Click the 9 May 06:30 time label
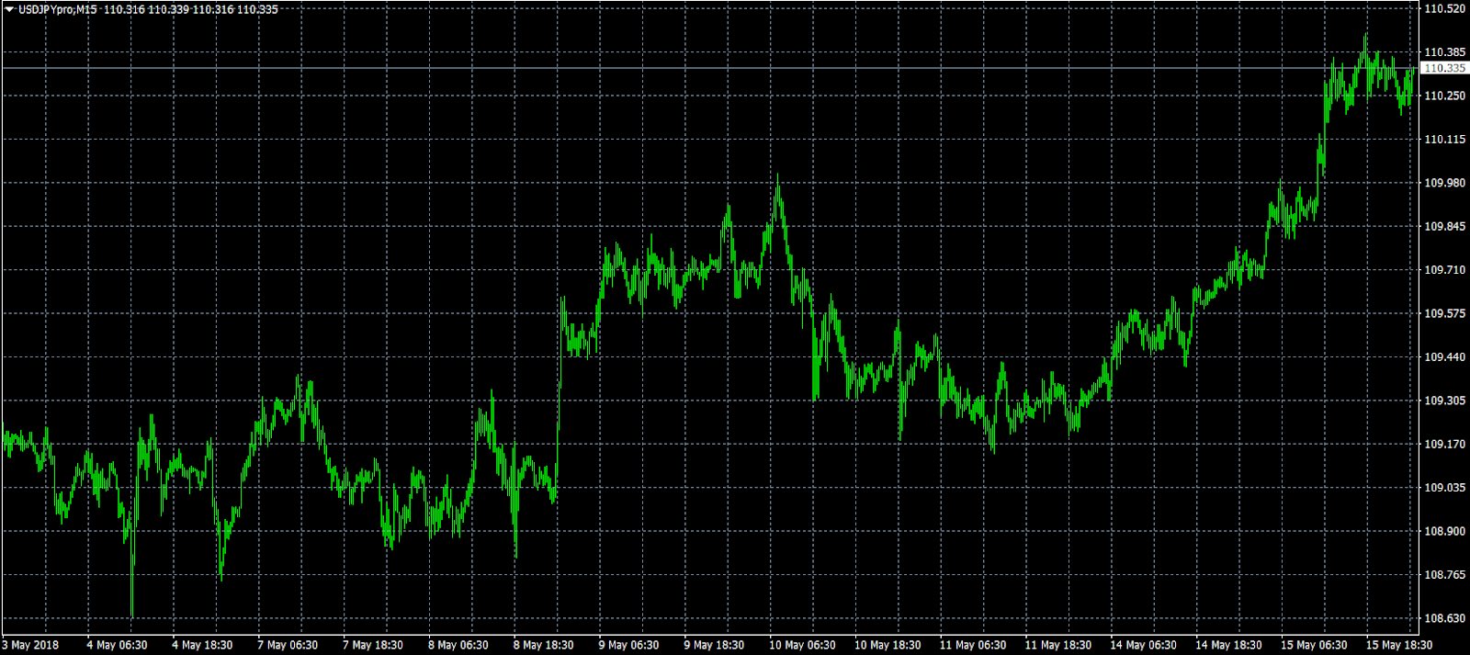This screenshot has height=655, width=1470. click(x=628, y=645)
